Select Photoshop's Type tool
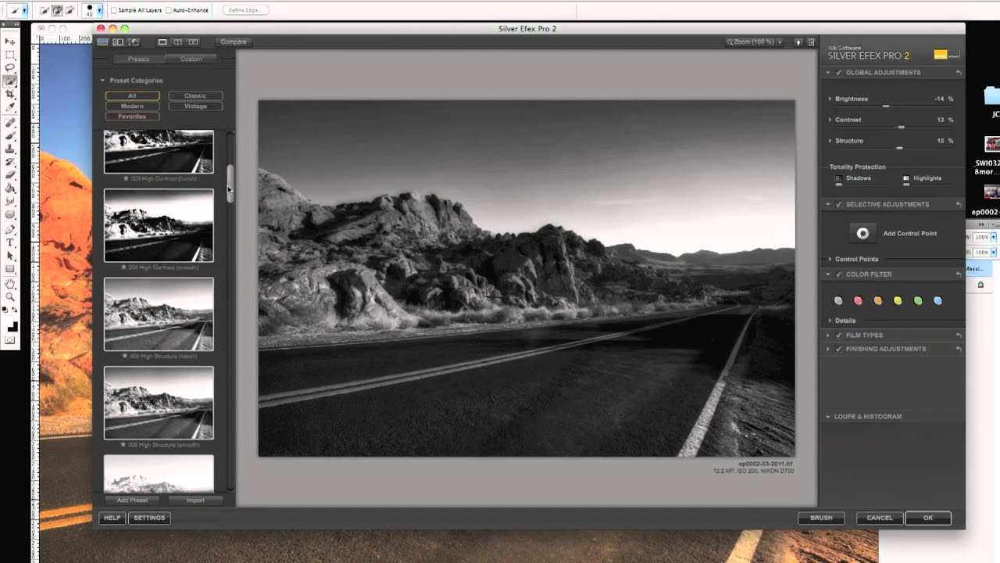Screen dimensions: 1000x563 pos(10,243)
